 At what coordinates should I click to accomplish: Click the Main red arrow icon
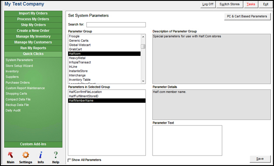point(10,155)
